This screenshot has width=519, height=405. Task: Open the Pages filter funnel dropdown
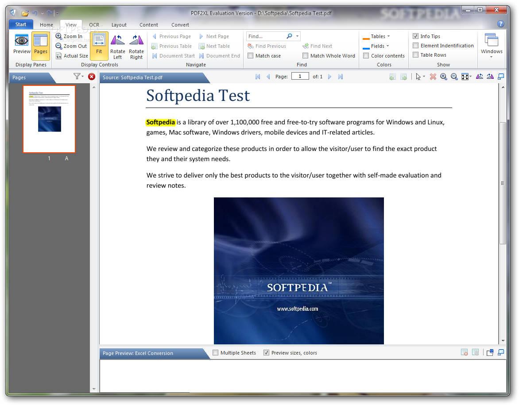[78, 77]
